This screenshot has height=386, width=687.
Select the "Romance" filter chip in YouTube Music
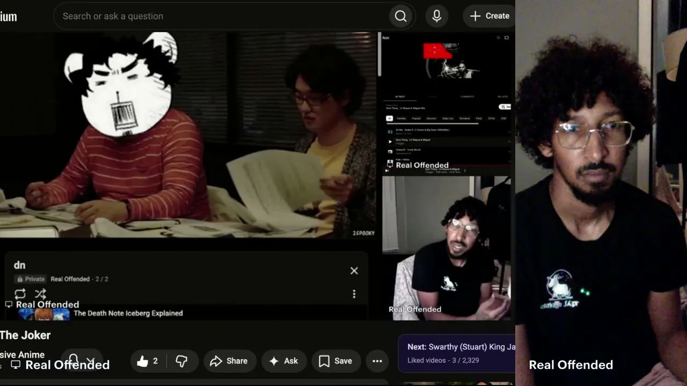[465, 118]
